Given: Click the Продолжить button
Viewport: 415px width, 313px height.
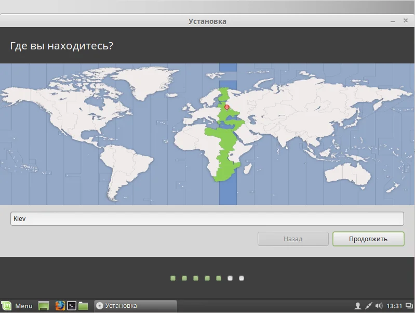Looking at the screenshot, I should click(368, 239).
